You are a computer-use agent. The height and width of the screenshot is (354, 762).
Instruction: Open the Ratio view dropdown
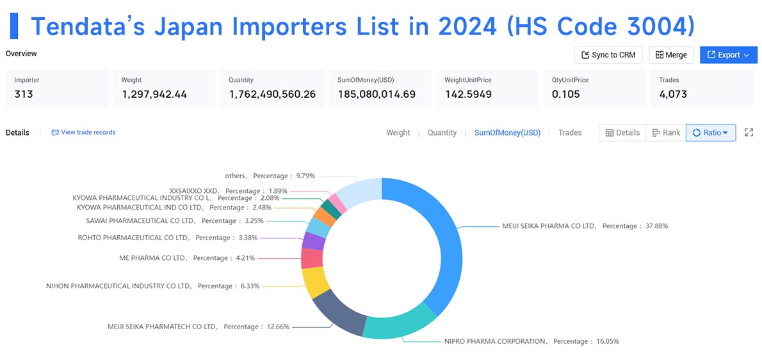711,132
